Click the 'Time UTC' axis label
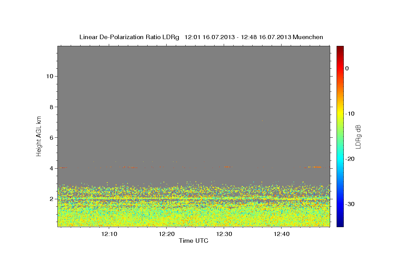This screenshot has height=272, width=408. pos(193,241)
